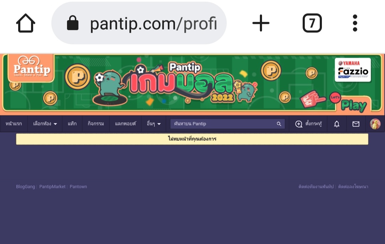Image resolution: width=385 pixels, height=244 pixels.
Task: Show the open tabs counter
Action: pyautogui.click(x=312, y=23)
